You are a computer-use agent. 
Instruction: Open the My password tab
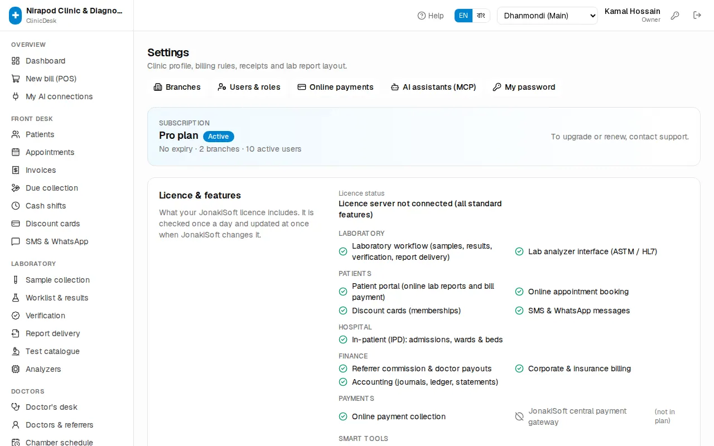[524, 87]
